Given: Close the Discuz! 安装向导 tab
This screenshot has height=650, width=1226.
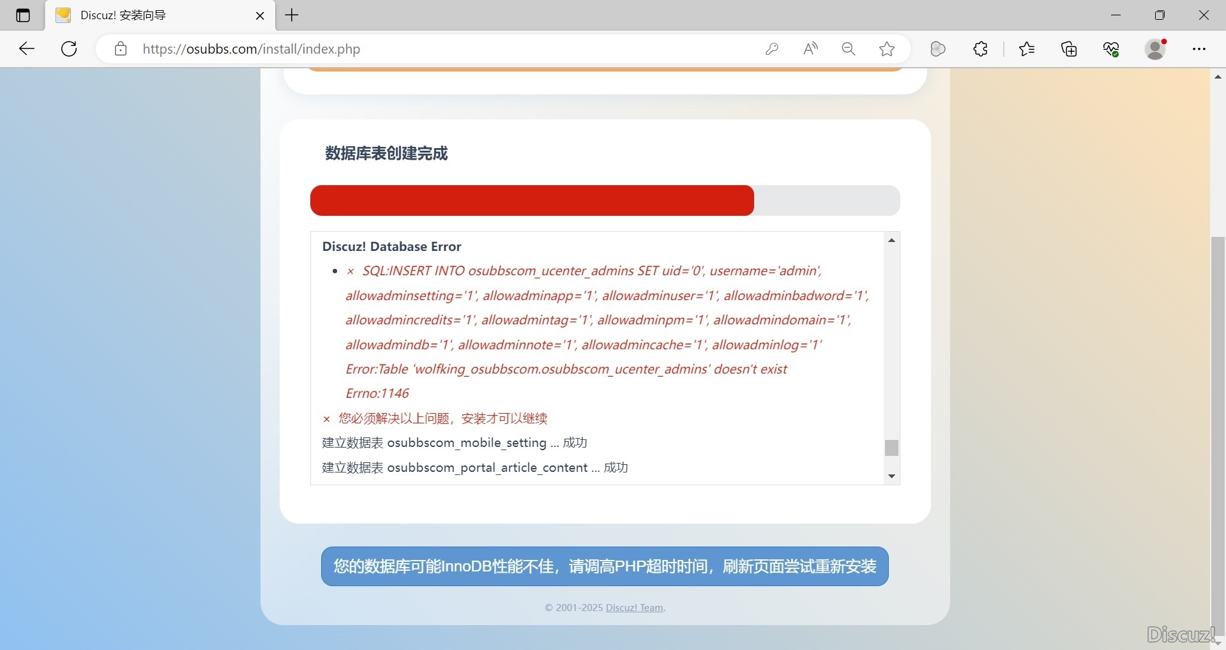Looking at the screenshot, I should point(260,16).
